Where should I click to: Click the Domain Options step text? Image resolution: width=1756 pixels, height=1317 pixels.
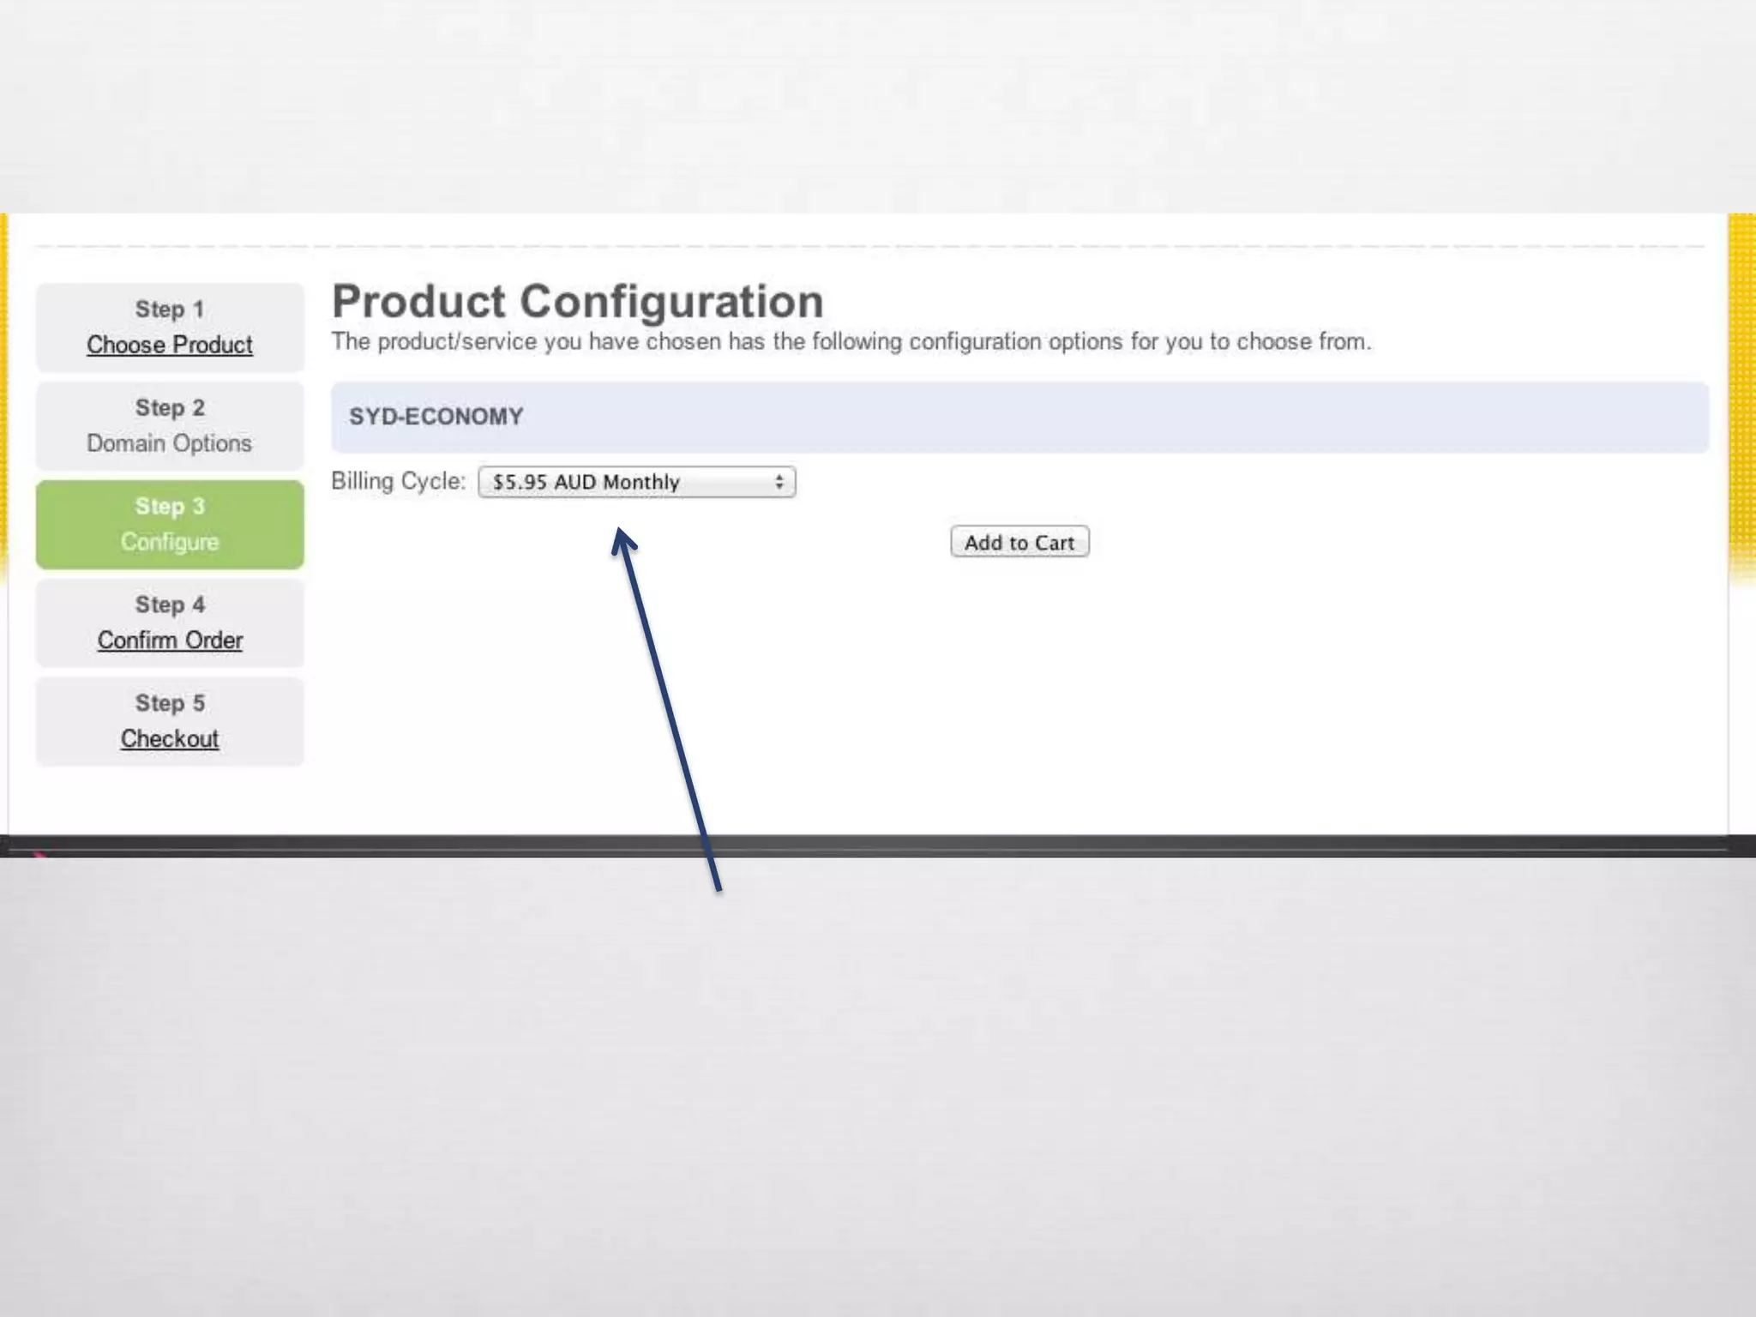pos(169,443)
